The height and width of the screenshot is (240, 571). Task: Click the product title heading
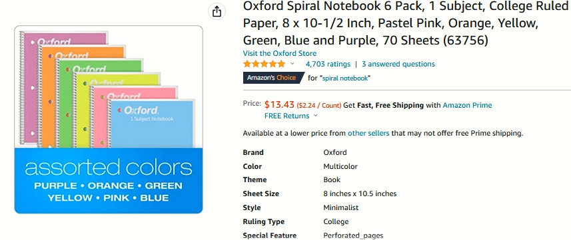point(406,23)
